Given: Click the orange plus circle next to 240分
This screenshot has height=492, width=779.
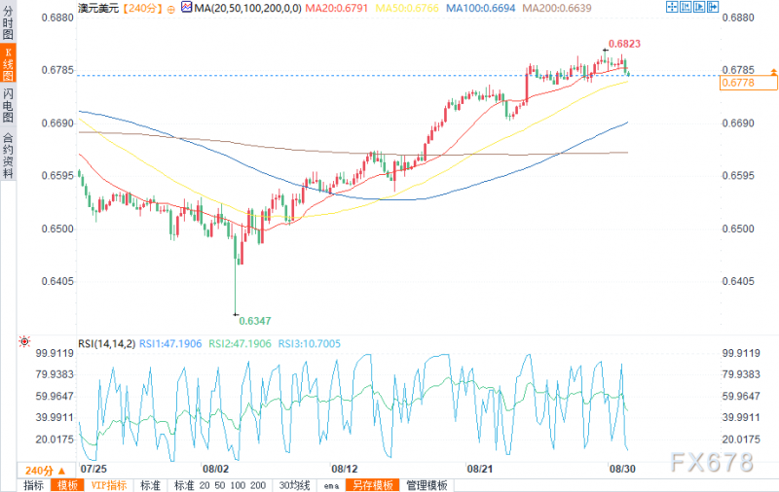Looking at the screenshot, I should [x=171, y=9].
